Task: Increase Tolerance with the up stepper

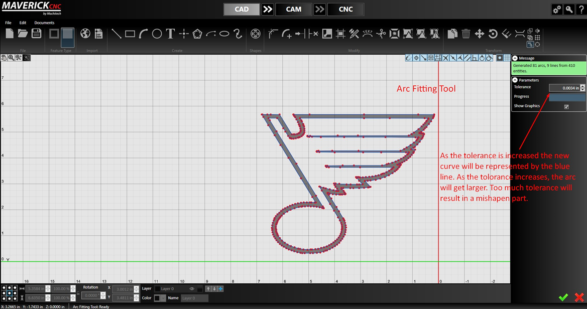Action: [x=582, y=86]
